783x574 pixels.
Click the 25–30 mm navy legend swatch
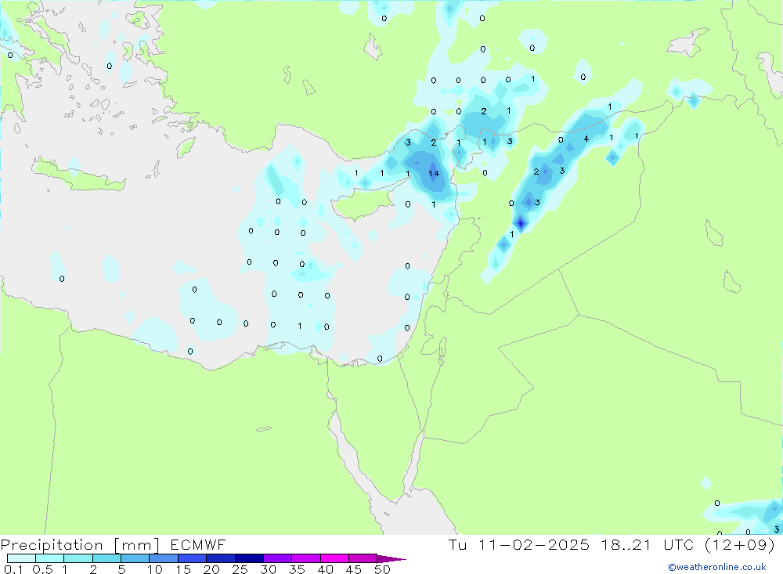pyautogui.click(x=249, y=558)
